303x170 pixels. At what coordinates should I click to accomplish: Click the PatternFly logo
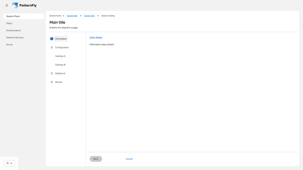24,5
